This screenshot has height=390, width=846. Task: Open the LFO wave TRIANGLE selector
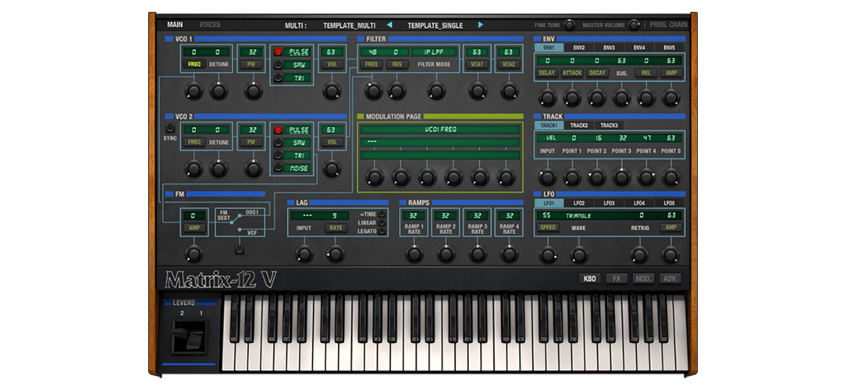pos(579,216)
